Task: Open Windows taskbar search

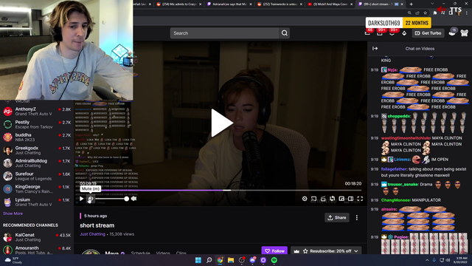Action: 209,260
